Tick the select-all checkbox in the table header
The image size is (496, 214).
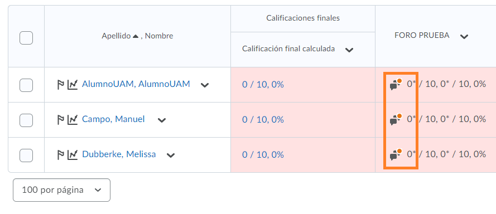coord(26,38)
